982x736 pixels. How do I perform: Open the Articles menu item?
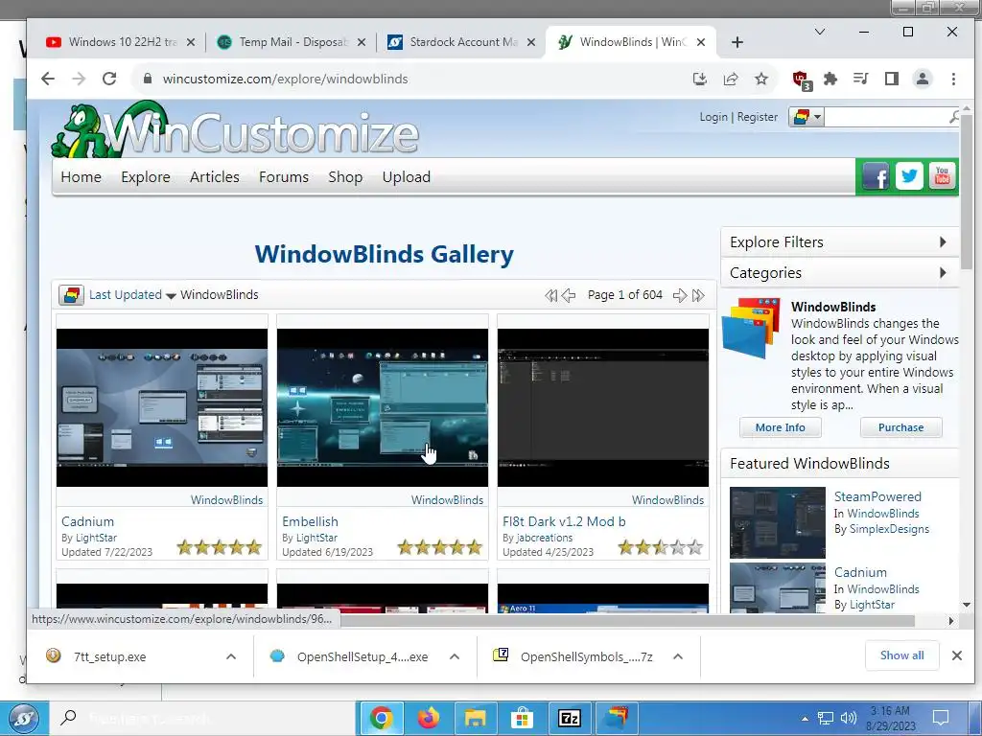[214, 177]
